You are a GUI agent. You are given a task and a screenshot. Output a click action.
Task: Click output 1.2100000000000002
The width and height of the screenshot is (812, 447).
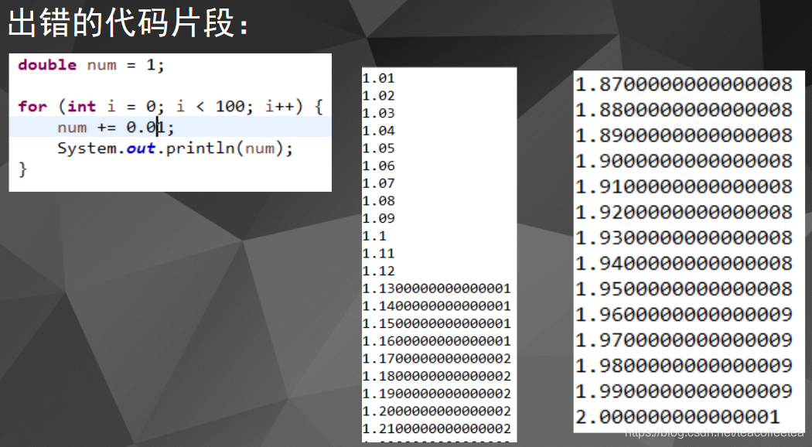pyautogui.click(x=437, y=429)
